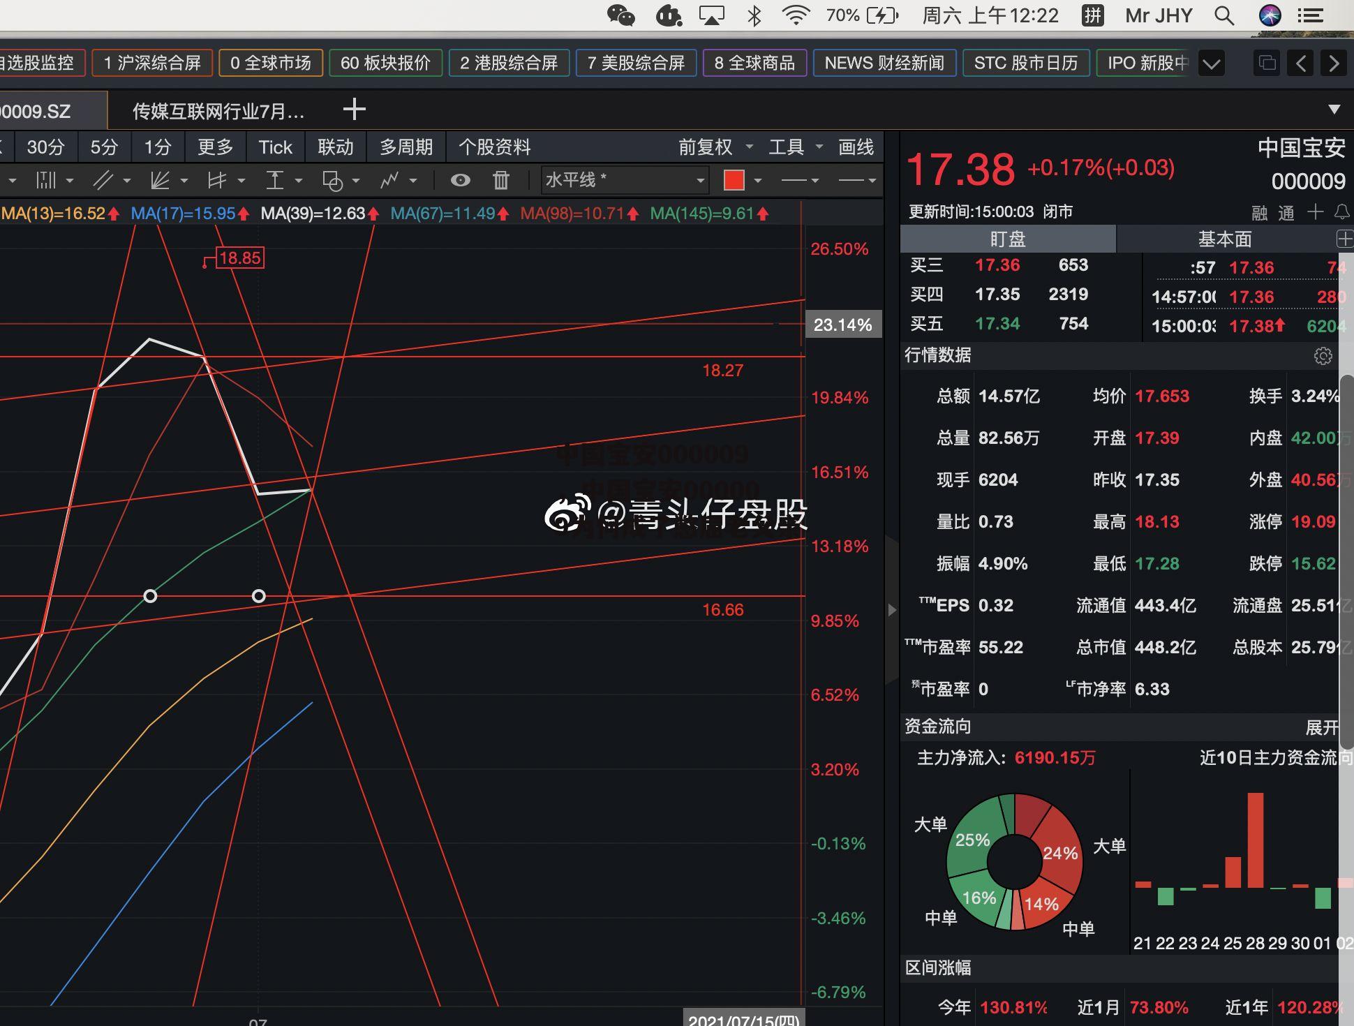Screen dimensions: 1354x1026
Task: Switch to 7 美股综合屏 workspace
Action: (636, 64)
